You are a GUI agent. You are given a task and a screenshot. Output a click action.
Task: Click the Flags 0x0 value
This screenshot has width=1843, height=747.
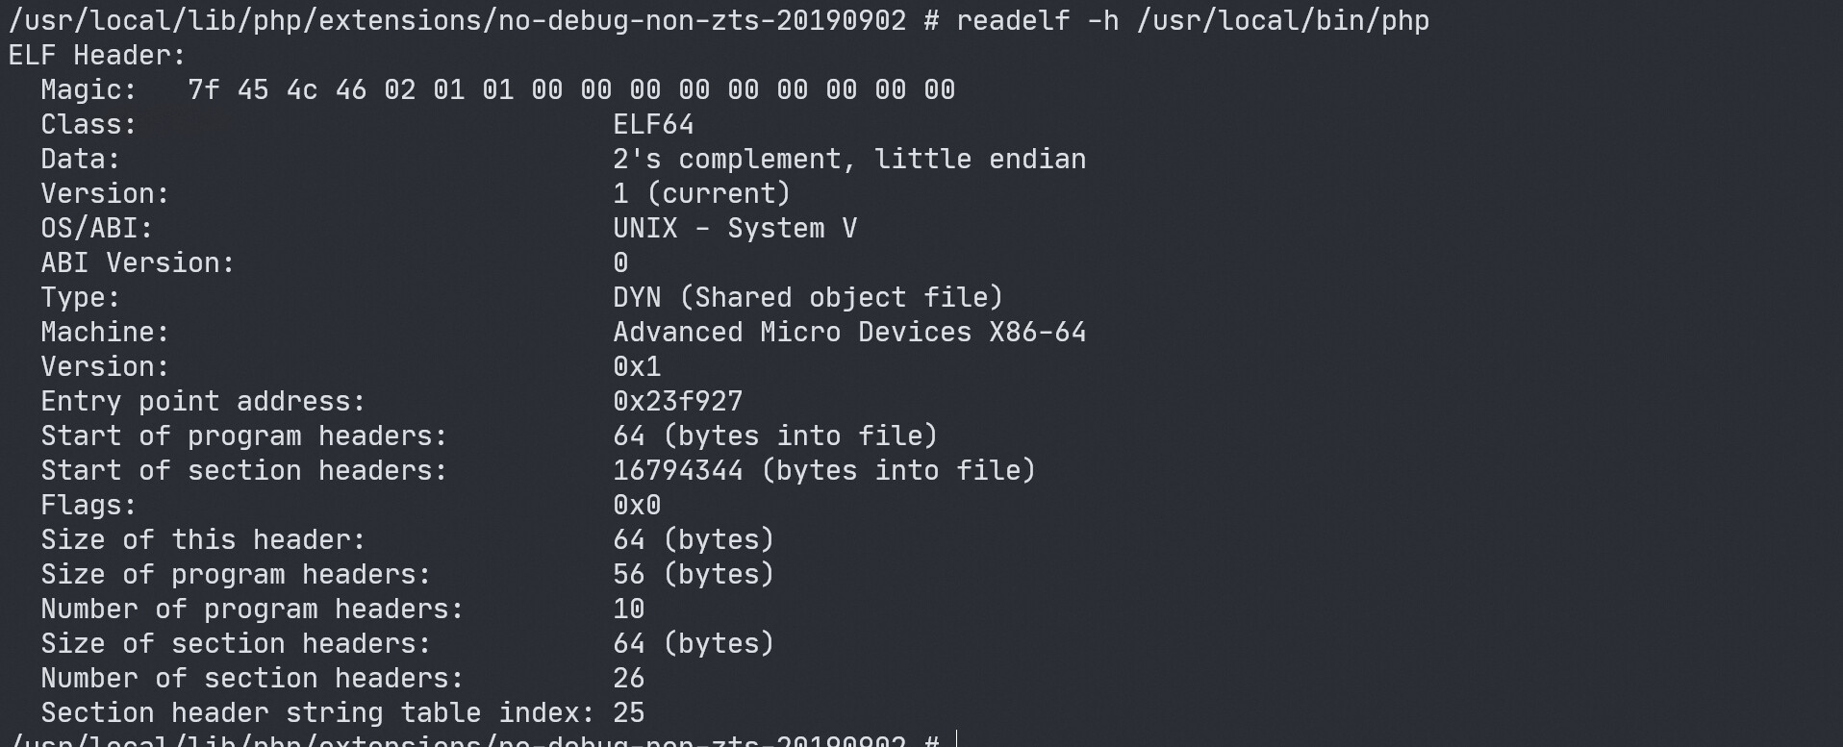(637, 505)
